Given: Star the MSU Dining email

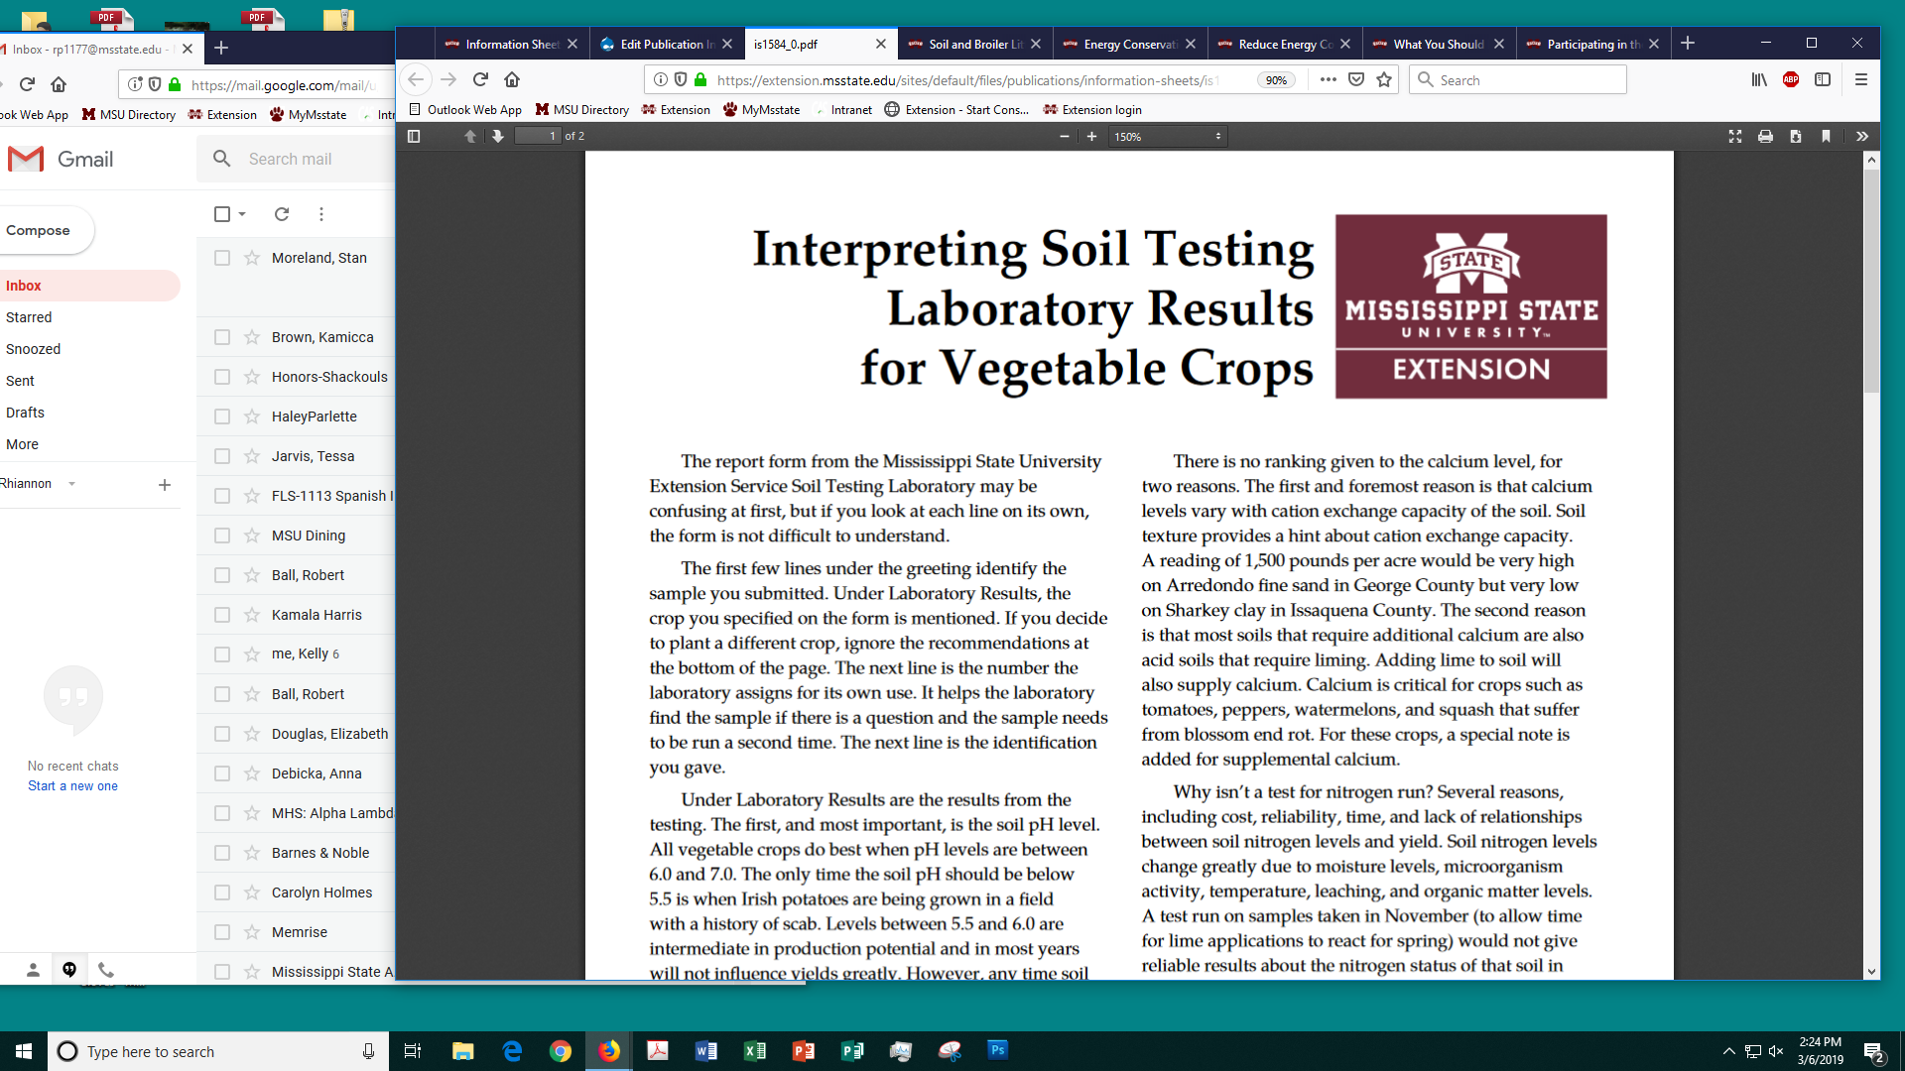Looking at the screenshot, I should coord(252,535).
